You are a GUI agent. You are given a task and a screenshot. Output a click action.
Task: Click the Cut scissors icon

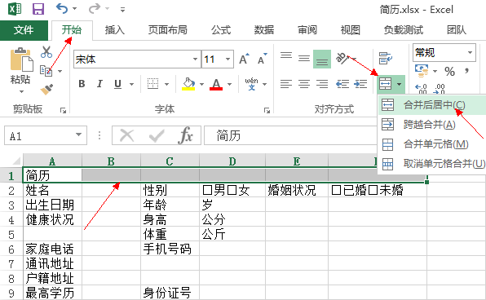tap(46, 52)
